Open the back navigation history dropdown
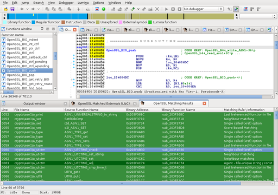 27,9
